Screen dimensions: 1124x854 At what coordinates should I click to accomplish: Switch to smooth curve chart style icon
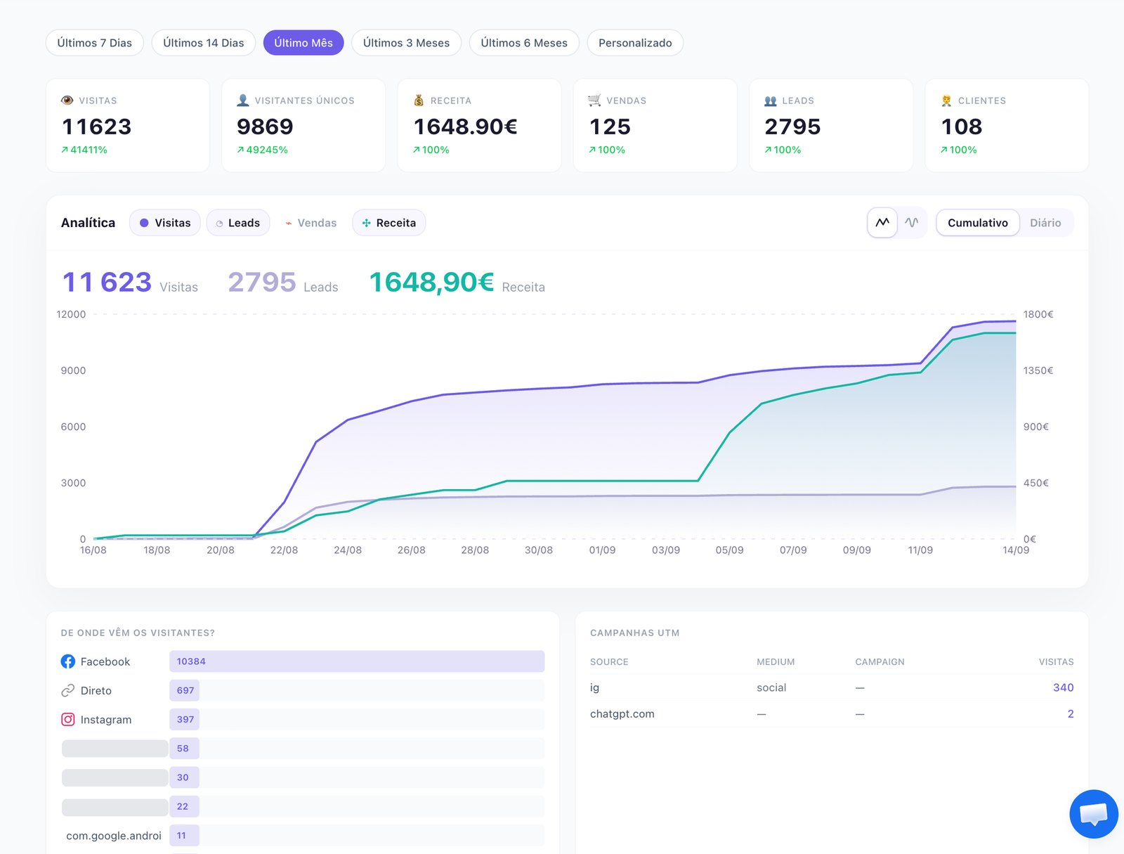pyautogui.click(x=912, y=223)
